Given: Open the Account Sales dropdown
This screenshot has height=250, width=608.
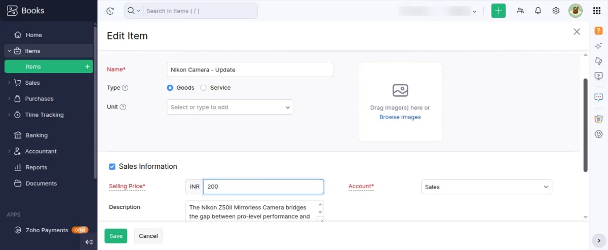Looking at the screenshot, I should click(486, 187).
